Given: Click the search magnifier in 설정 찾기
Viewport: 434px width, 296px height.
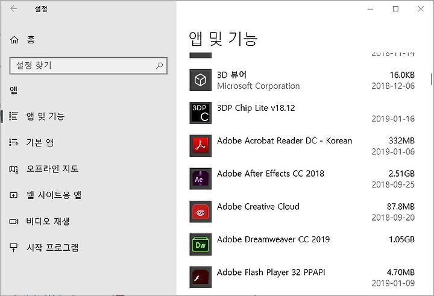Looking at the screenshot, I should [159, 66].
